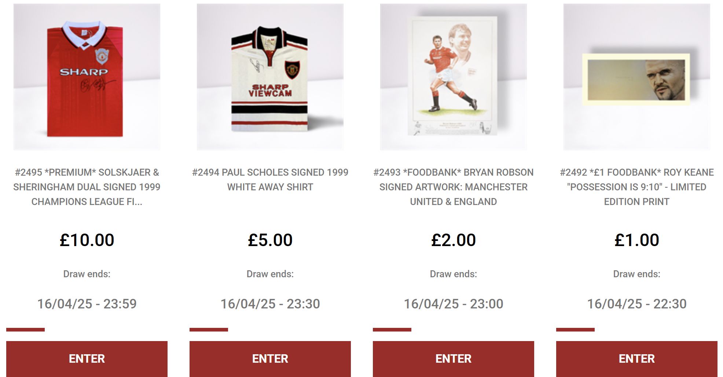Click the ENTER button for the £10.00 draw

(x=87, y=359)
